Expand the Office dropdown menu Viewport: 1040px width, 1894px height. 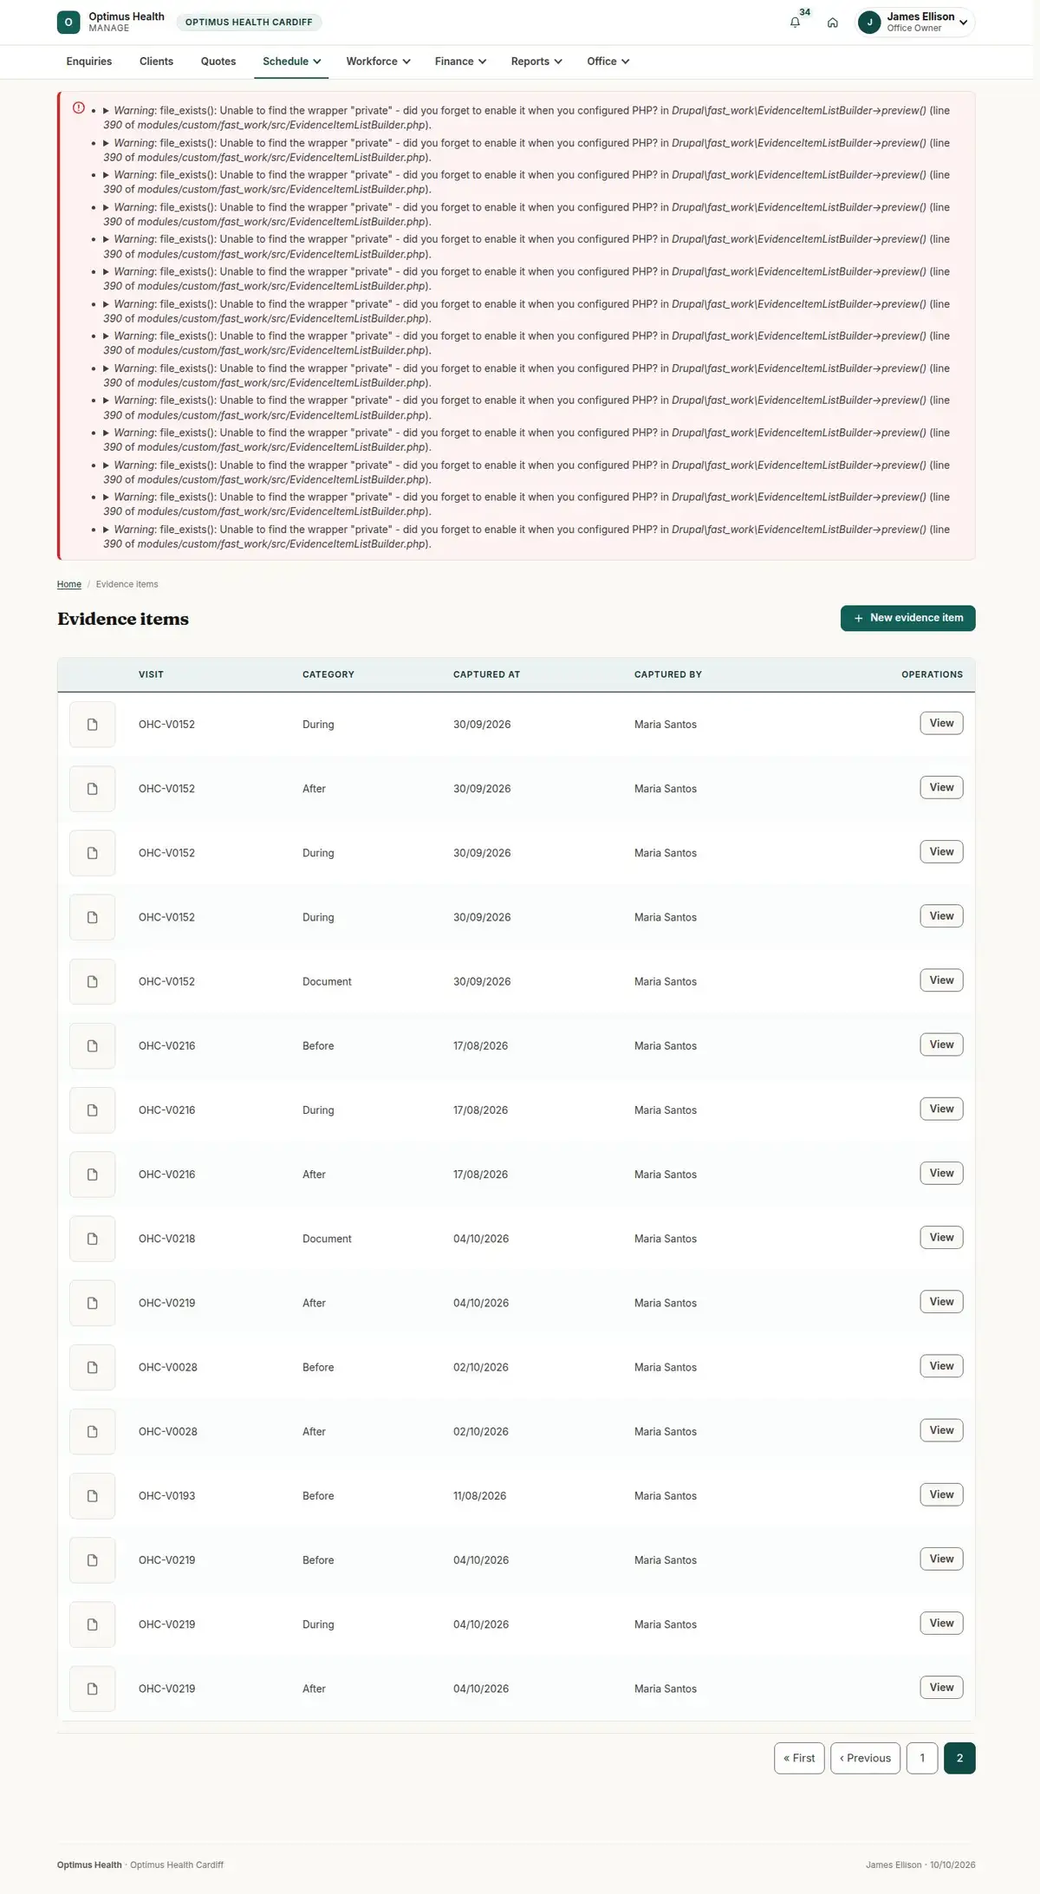point(608,62)
